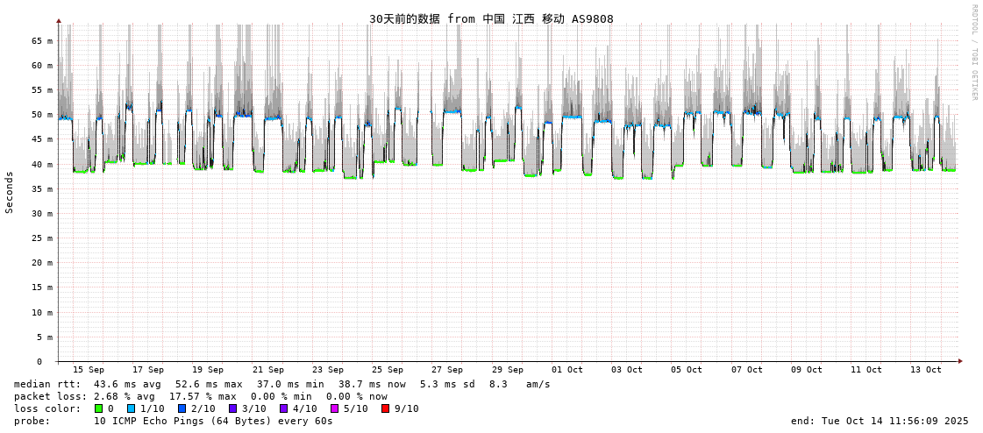Click the green 0 loss color swatch

tap(99, 408)
